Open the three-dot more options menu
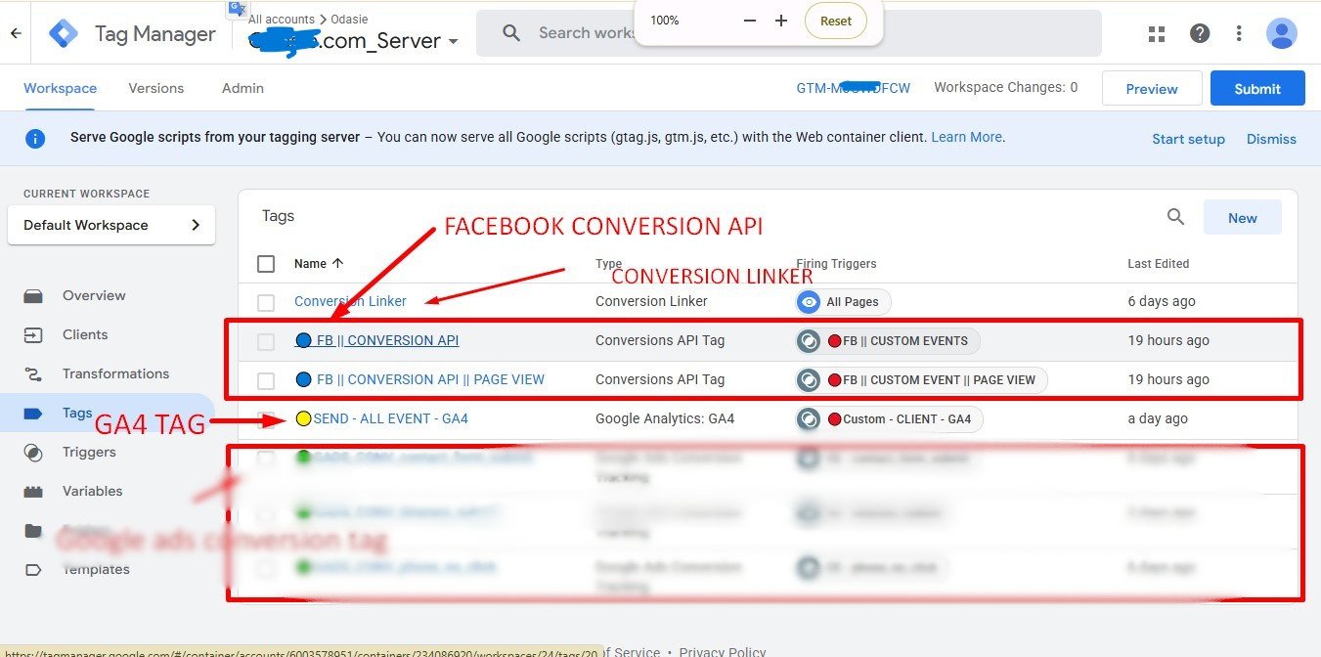Viewport: 1321px width, 657px height. [1239, 34]
